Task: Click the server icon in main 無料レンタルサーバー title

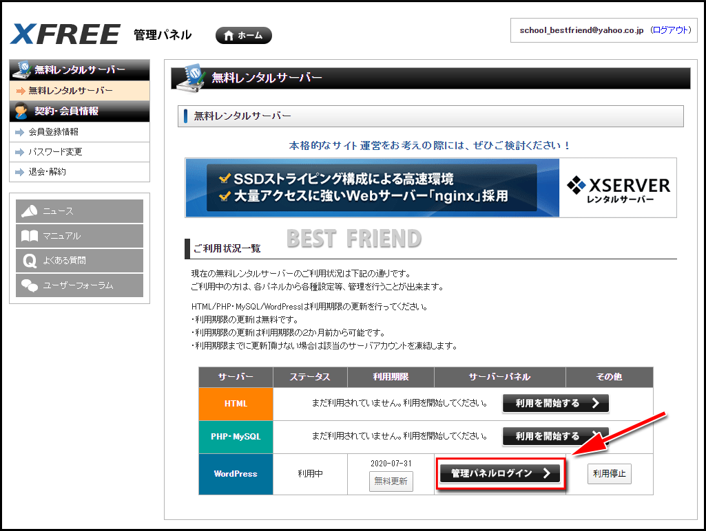Action: point(191,77)
